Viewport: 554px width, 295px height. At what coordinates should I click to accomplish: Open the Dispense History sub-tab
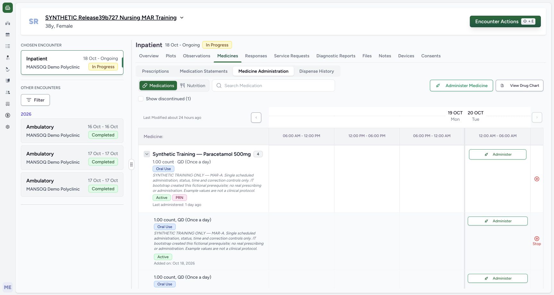coord(317,71)
